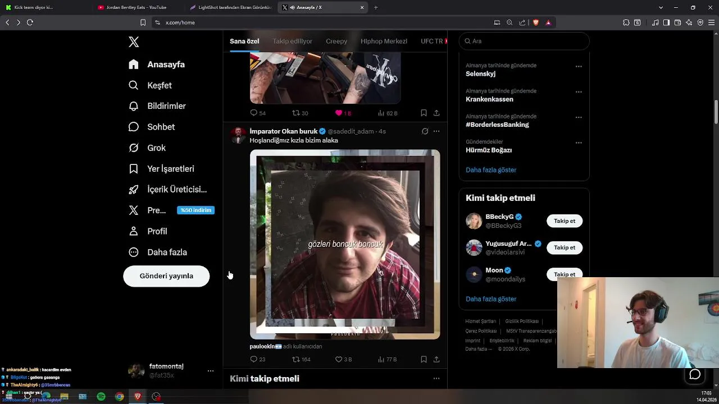719x404 pixels.
Task: Open İmparator Okan buruk profile avatar
Action: pyautogui.click(x=239, y=135)
